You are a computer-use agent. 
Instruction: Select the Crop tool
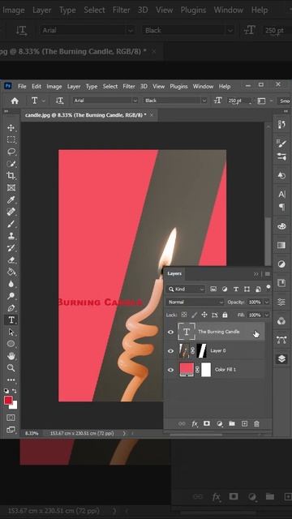[x=11, y=175]
